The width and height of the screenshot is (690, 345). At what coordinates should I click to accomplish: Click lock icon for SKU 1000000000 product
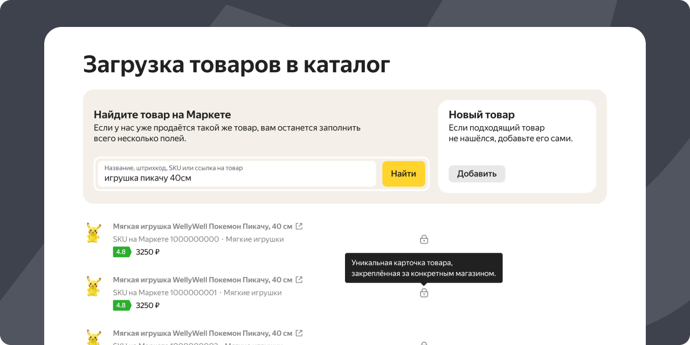(x=424, y=239)
